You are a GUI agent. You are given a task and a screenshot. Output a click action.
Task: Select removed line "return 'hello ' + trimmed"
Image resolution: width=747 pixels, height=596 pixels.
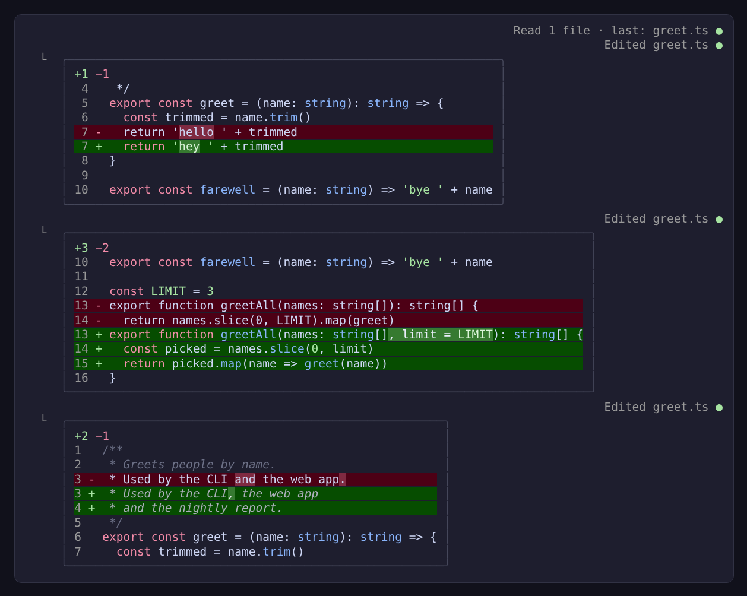click(x=283, y=132)
